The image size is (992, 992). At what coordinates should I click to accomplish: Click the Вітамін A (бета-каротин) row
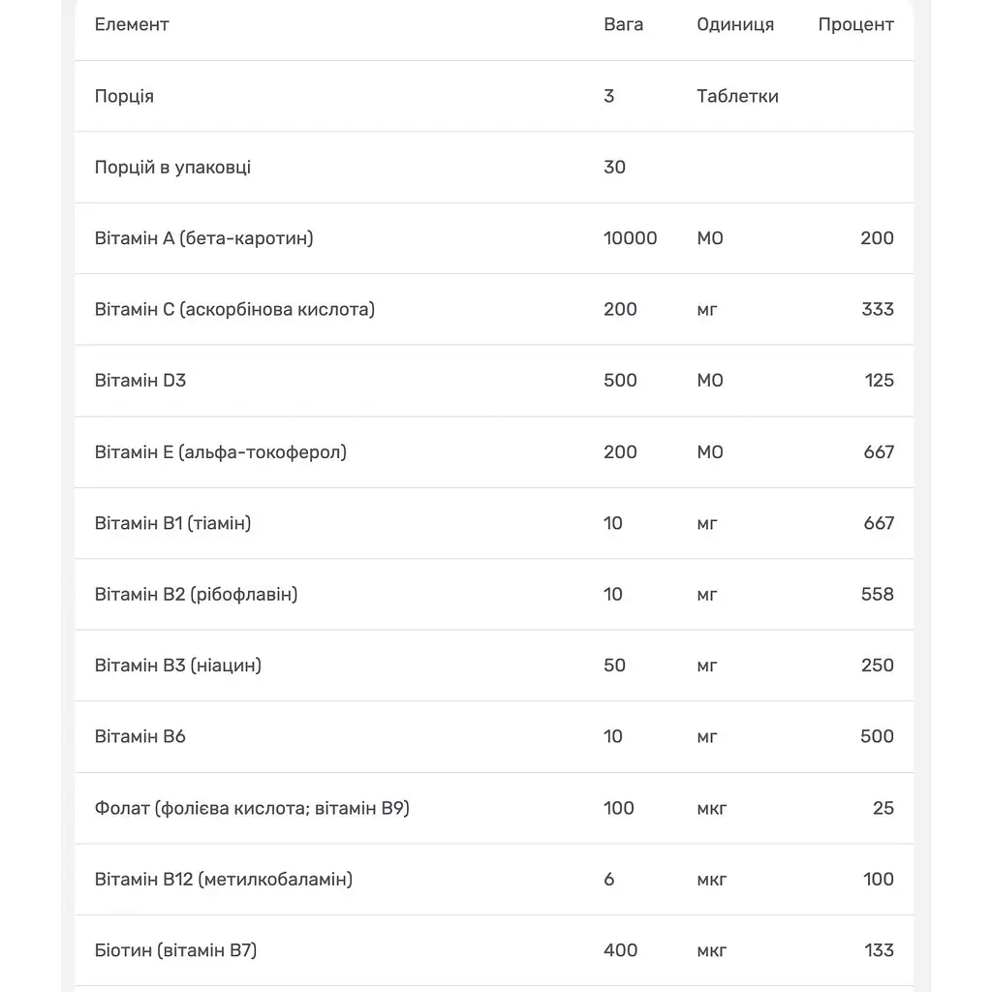[494, 238]
